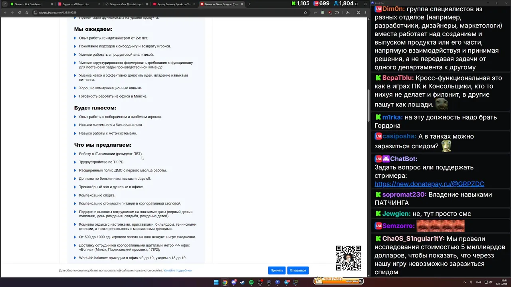The width and height of the screenshot is (511, 287).
Task: Open the Sydney Sweeney YouTube tab
Action: [x=174, y=4]
